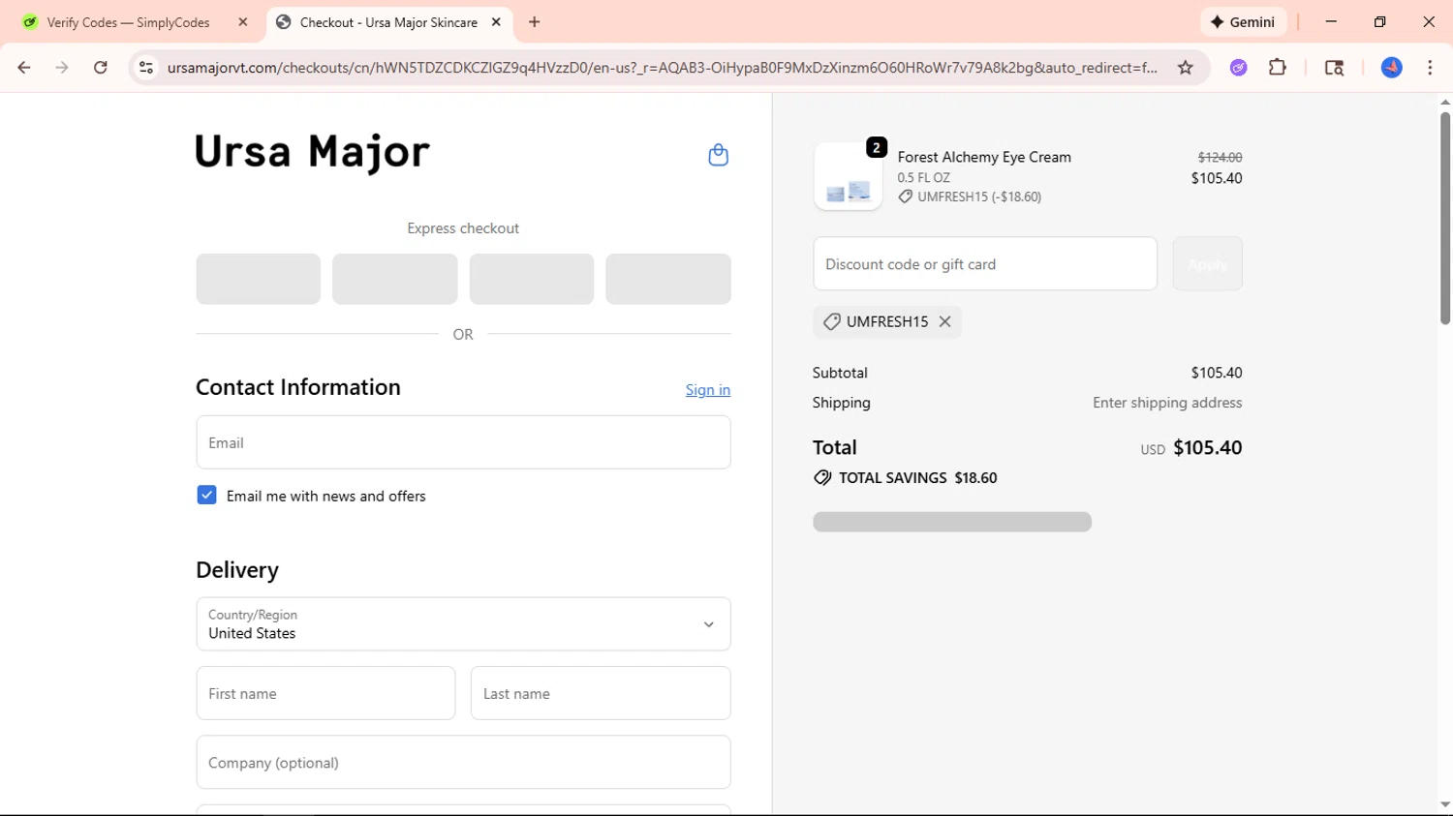Click the Enter shipping address text

pos(1167,403)
